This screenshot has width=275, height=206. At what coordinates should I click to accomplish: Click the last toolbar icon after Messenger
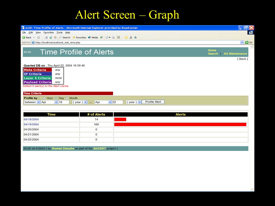[135, 37]
